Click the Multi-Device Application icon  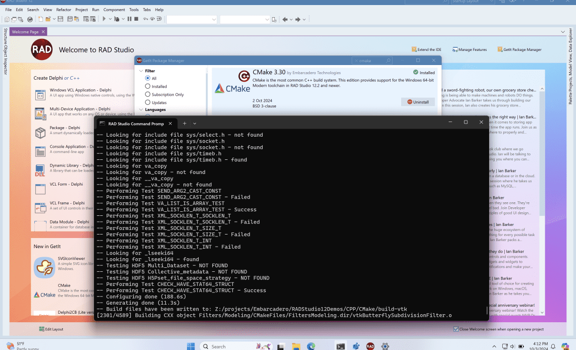pos(40,113)
